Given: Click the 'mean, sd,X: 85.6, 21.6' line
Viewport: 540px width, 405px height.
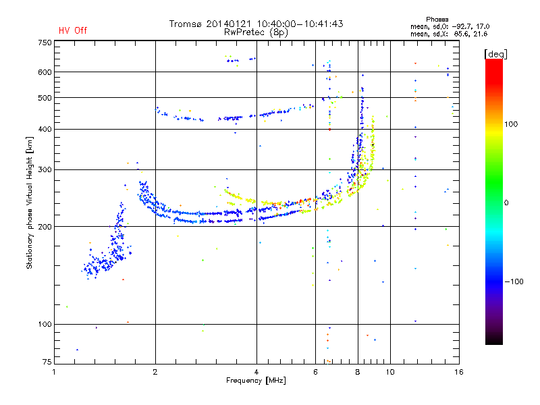Looking at the screenshot, I should point(449,34).
